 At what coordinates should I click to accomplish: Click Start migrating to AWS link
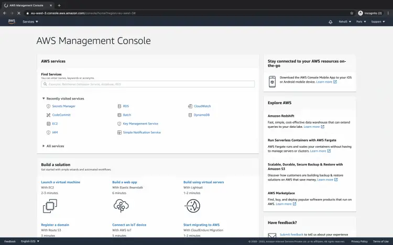coord(202,225)
